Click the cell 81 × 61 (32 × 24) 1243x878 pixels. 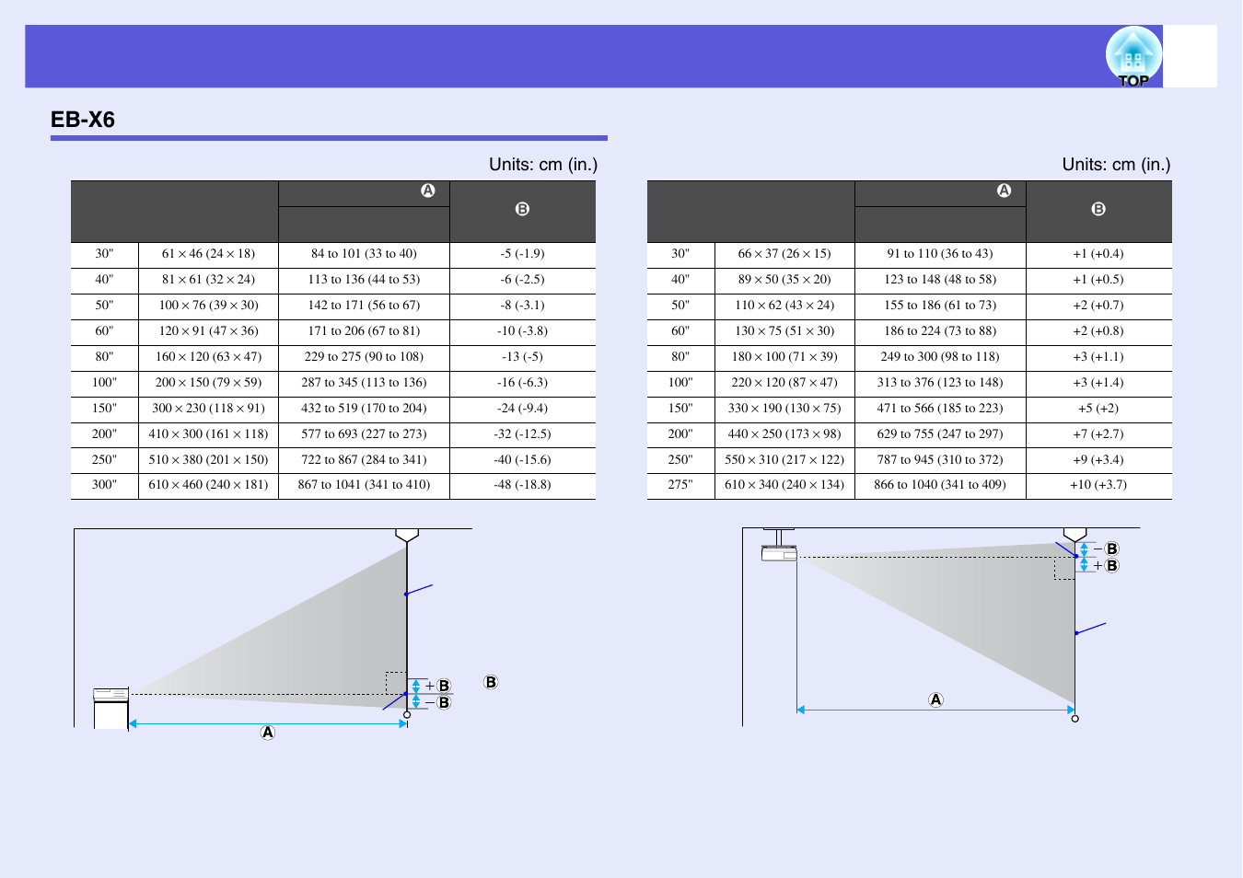pyautogui.click(x=209, y=280)
